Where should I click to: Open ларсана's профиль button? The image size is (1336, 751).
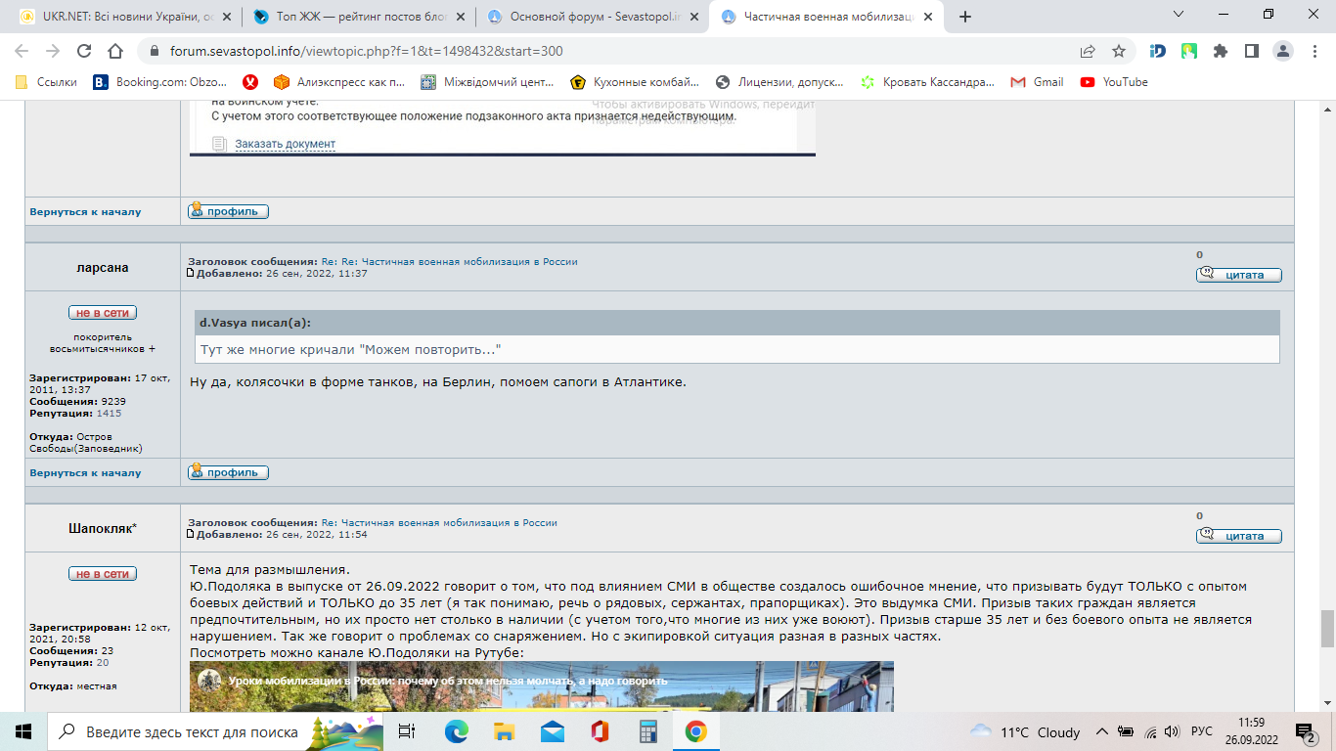pos(228,472)
